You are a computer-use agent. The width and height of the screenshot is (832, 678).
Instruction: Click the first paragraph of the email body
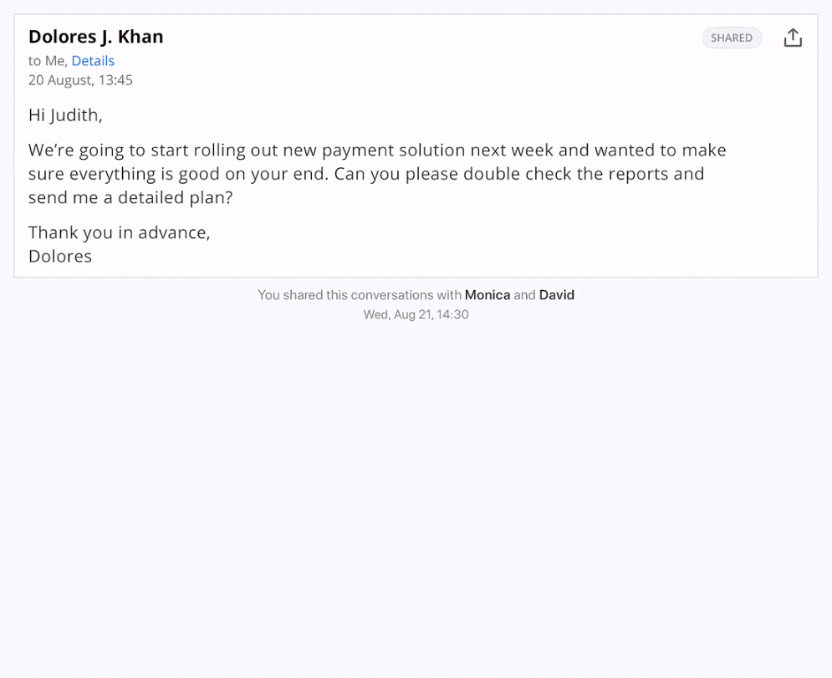point(376,173)
